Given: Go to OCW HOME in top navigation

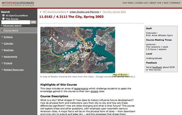Looking at the screenshot, I should [128, 3].
